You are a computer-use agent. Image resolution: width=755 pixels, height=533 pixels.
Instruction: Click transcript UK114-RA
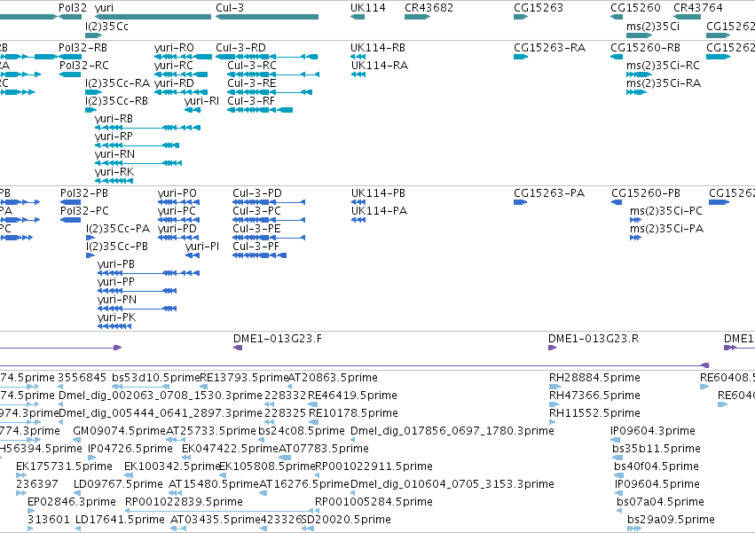pos(380,65)
